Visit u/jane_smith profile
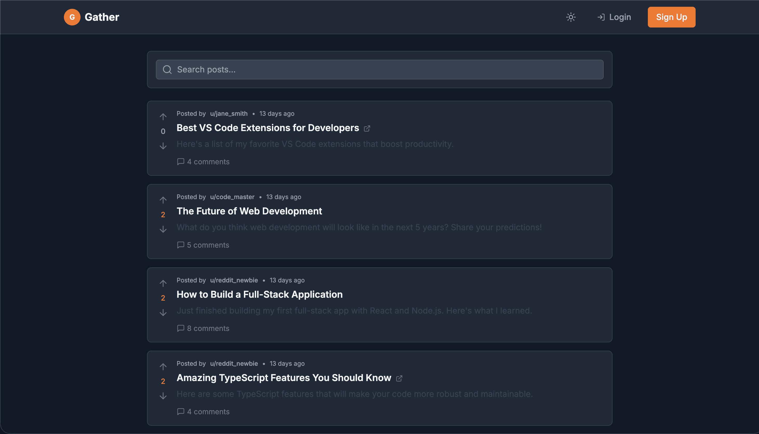759x434 pixels. [228, 114]
